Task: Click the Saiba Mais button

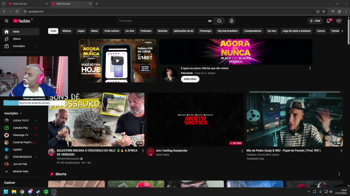Action: tap(190, 79)
